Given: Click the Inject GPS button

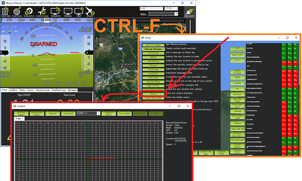Looking at the screenshot, I should pyautogui.click(x=237, y=55).
